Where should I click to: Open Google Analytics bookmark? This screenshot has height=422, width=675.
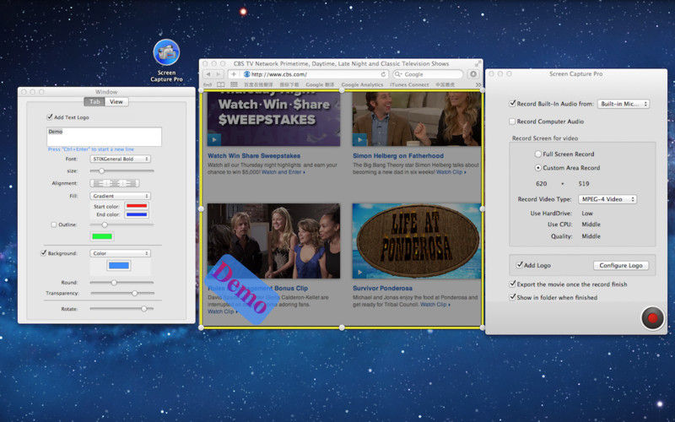362,85
